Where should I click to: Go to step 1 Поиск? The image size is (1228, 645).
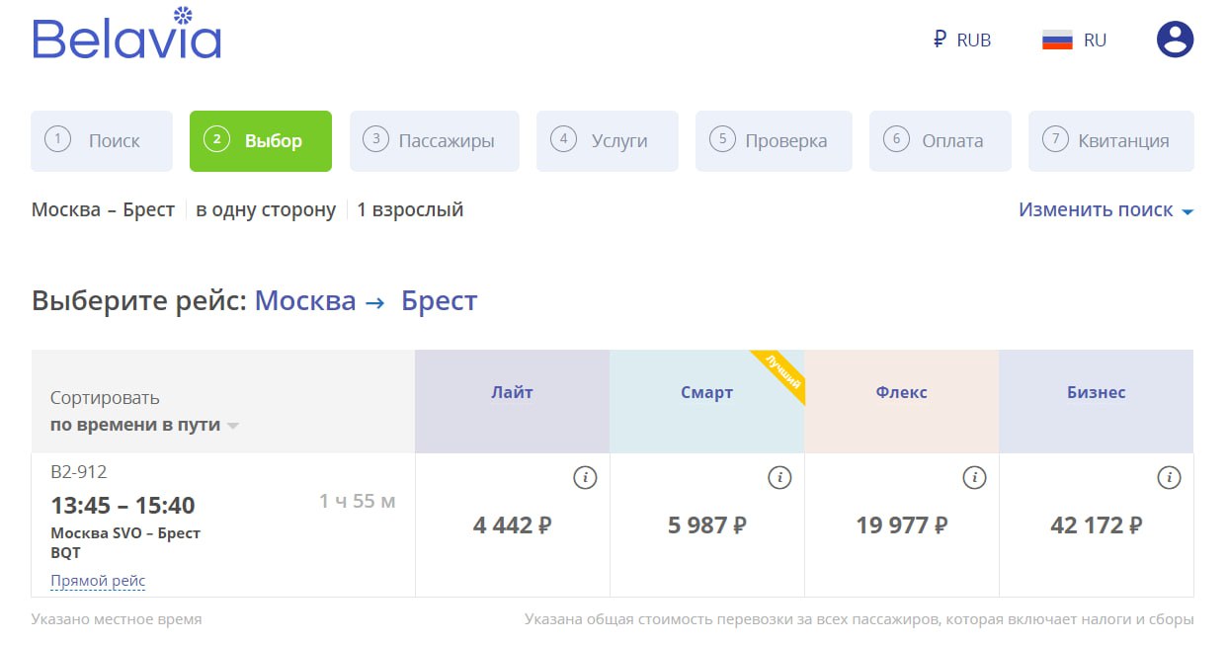click(102, 141)
